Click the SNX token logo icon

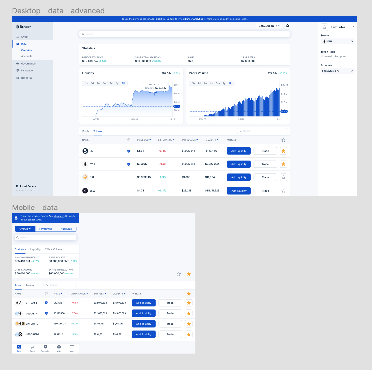point(85,191)
